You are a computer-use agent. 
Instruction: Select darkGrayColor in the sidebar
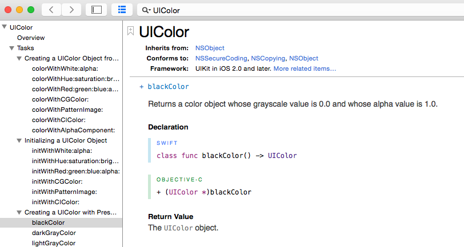click(54, 233)
